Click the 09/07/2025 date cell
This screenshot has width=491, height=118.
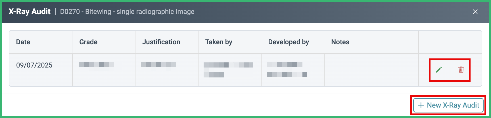coord(34,65)
